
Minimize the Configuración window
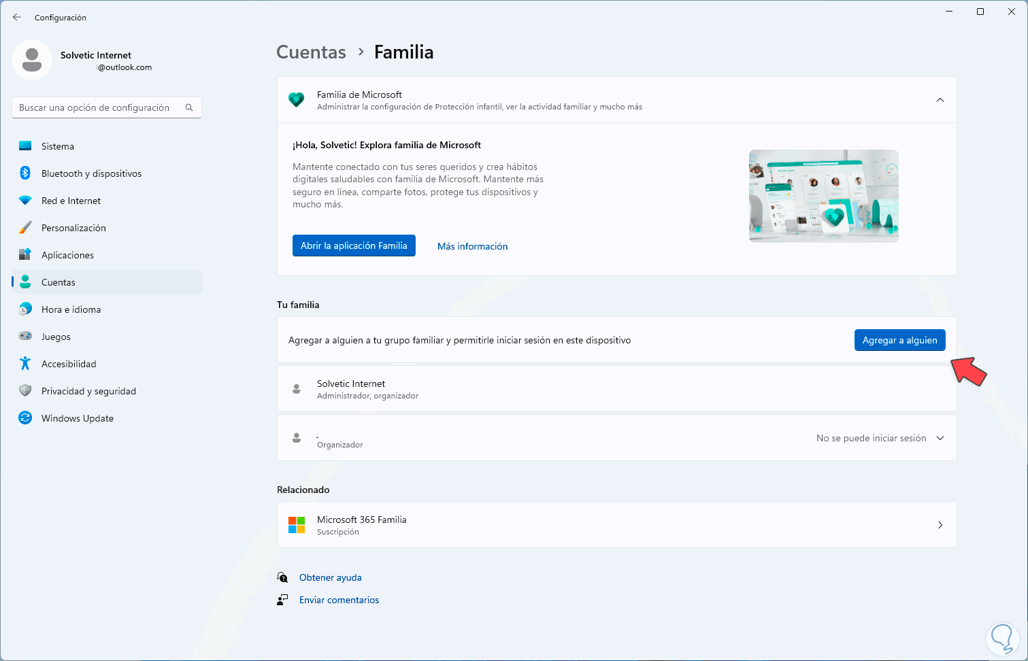[x=949, y=12]
